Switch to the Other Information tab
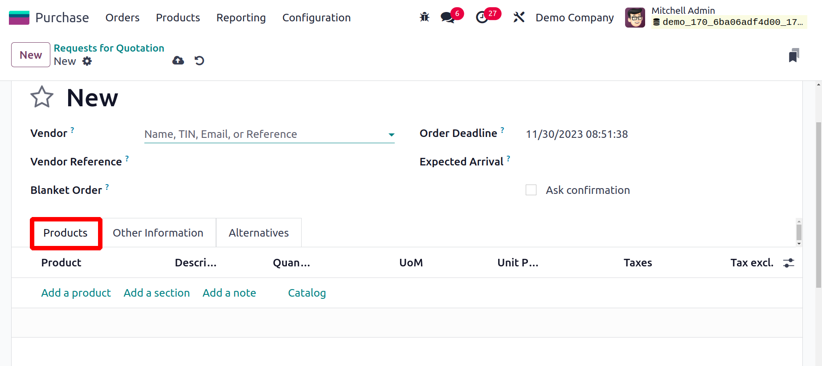This screenshot has width=822, height=366. [x=158, y=233]
